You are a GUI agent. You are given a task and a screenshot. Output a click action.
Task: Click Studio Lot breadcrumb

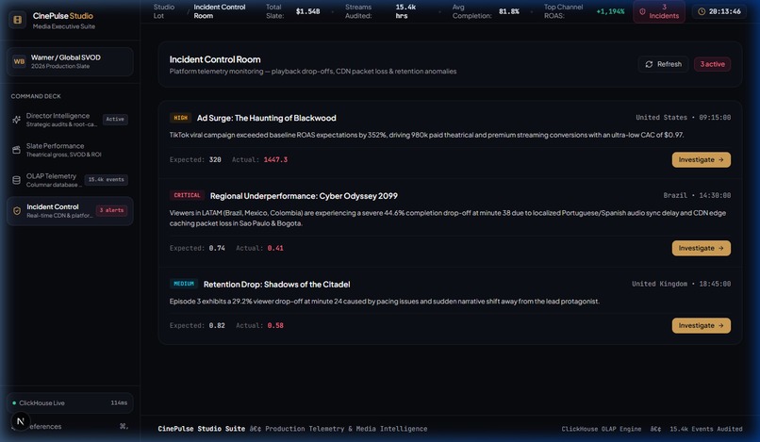coord(164,11)
